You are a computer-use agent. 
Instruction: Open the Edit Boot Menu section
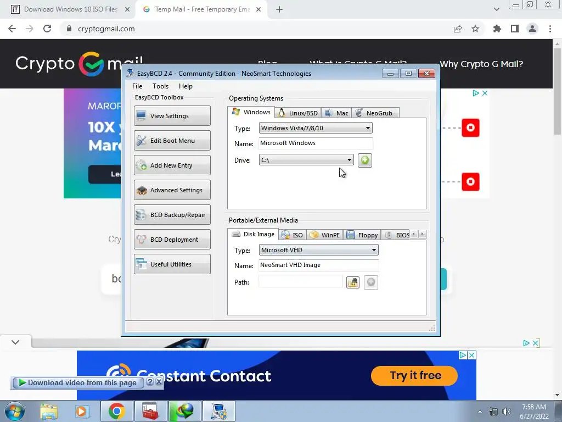172,140
